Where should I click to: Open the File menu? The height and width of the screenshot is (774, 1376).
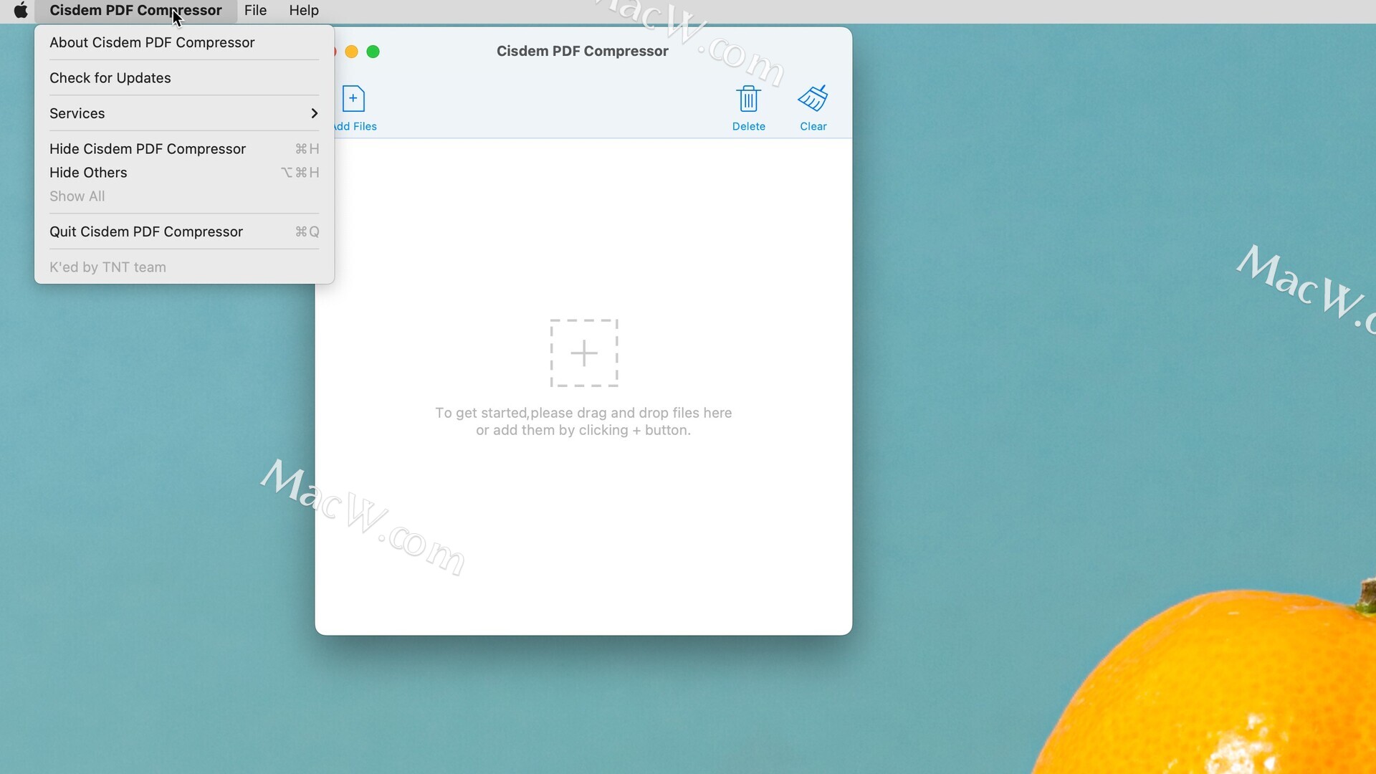(255, 10)
